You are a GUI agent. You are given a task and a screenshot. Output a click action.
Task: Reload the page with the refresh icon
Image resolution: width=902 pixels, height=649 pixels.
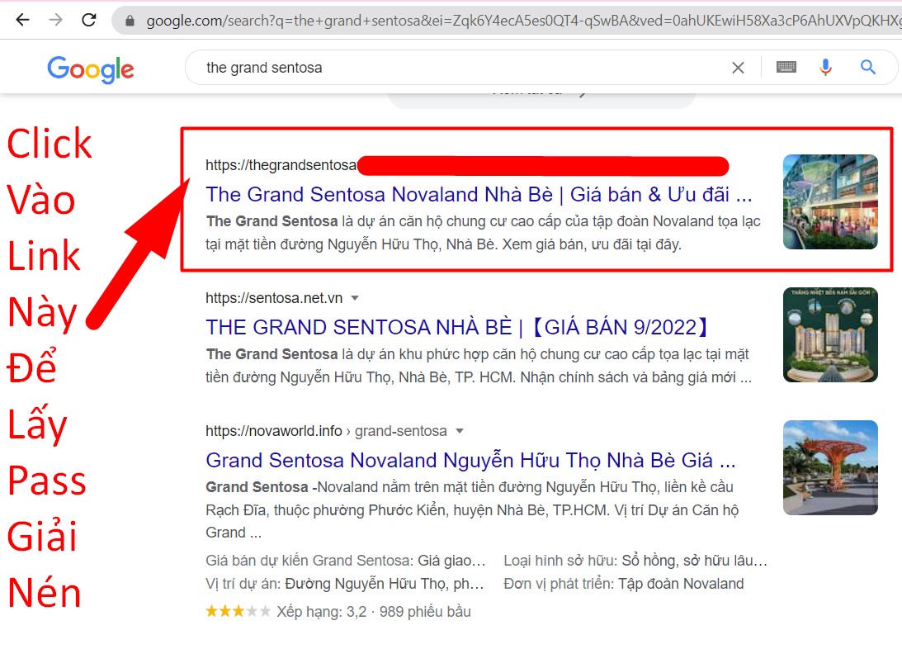pos(89,20)
